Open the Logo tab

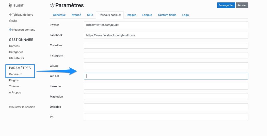pos(185,15)
